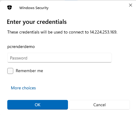Click the 'OK' text on blue button
This screenshot has width=136, height=115.
[x=37, y=105]
